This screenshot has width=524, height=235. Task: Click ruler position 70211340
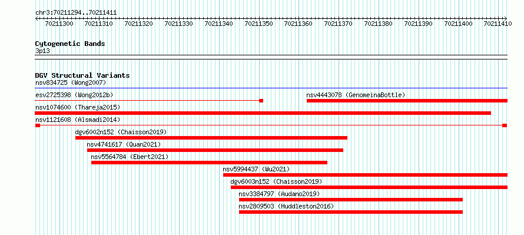tap(219, 24)
